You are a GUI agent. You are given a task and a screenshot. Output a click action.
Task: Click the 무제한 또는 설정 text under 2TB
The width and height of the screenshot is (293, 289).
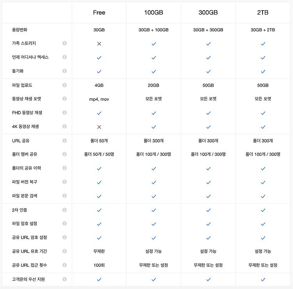263,265
